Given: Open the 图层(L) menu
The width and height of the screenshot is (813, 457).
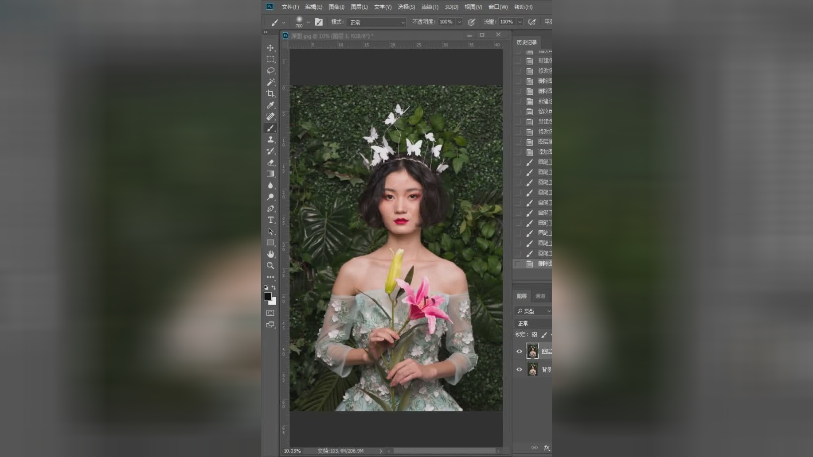Looking at the screenshot, I should pyautogui.click(x=359, y=7).
